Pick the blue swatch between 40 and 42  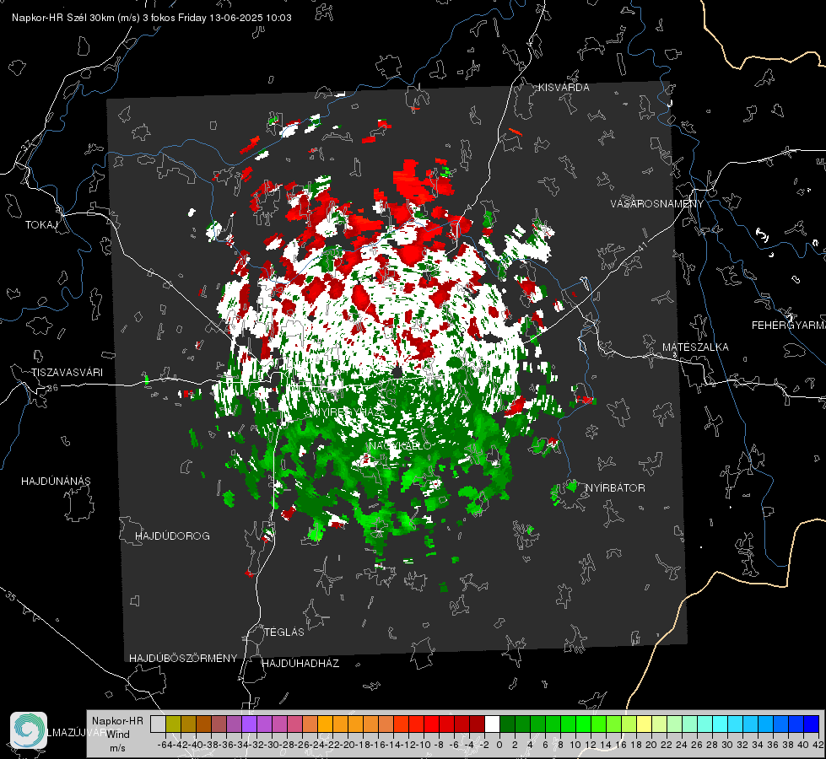tap(812, 724)
